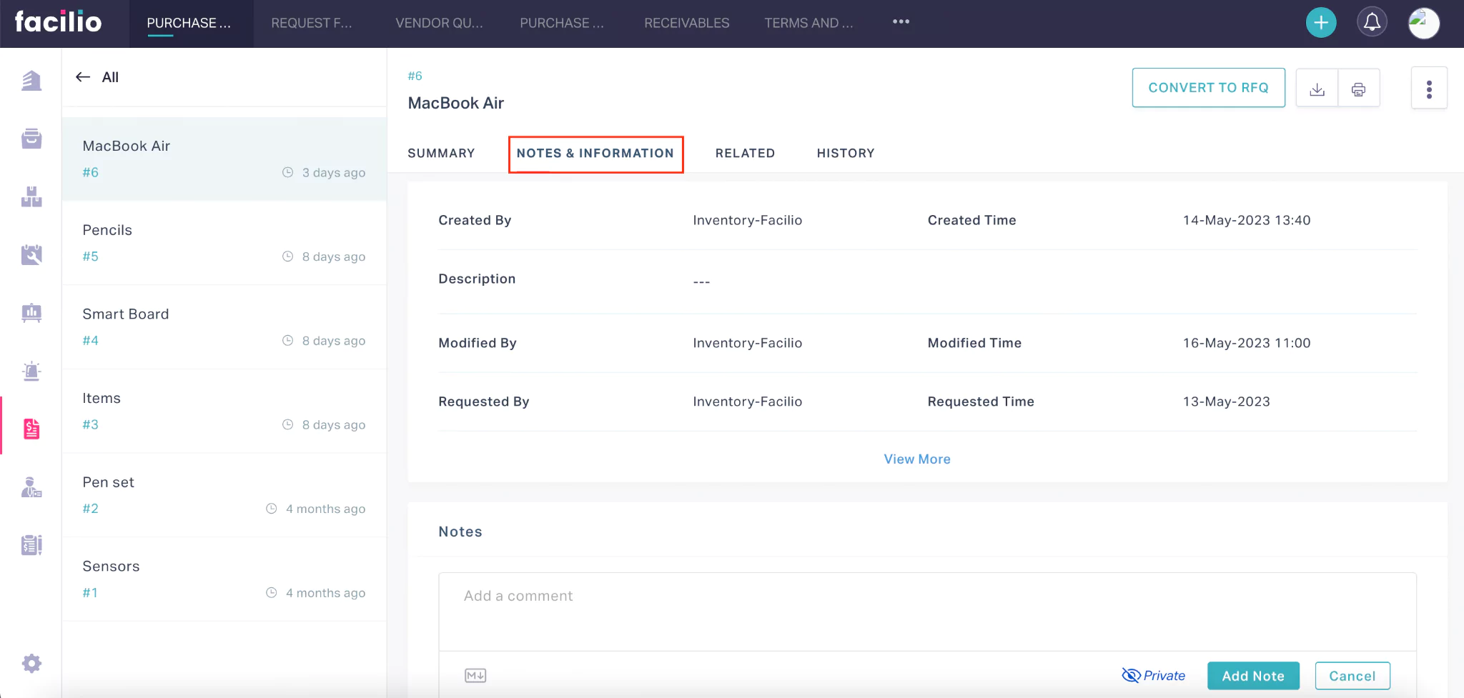Open settings gear in the sidebar
The image size is (1464, 698).
point(31,664)
